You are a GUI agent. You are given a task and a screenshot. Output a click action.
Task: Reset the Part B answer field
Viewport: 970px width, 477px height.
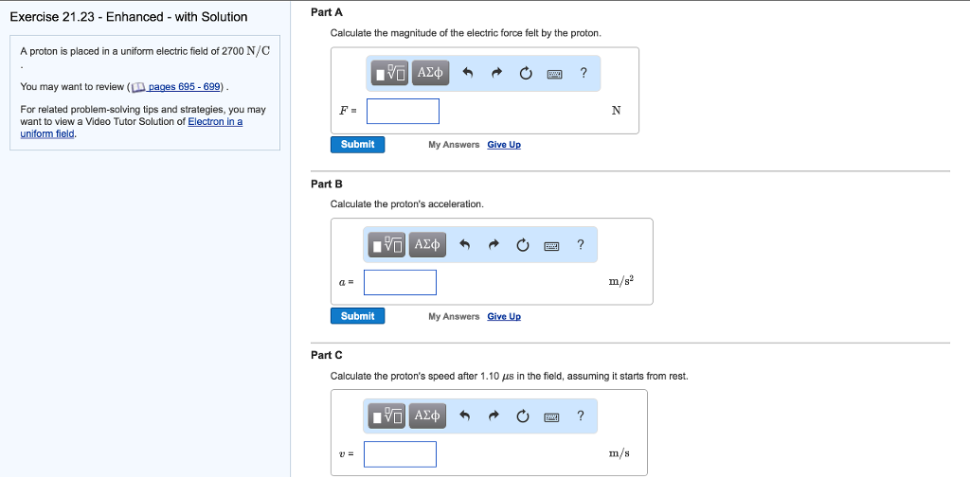click(523, 245)
